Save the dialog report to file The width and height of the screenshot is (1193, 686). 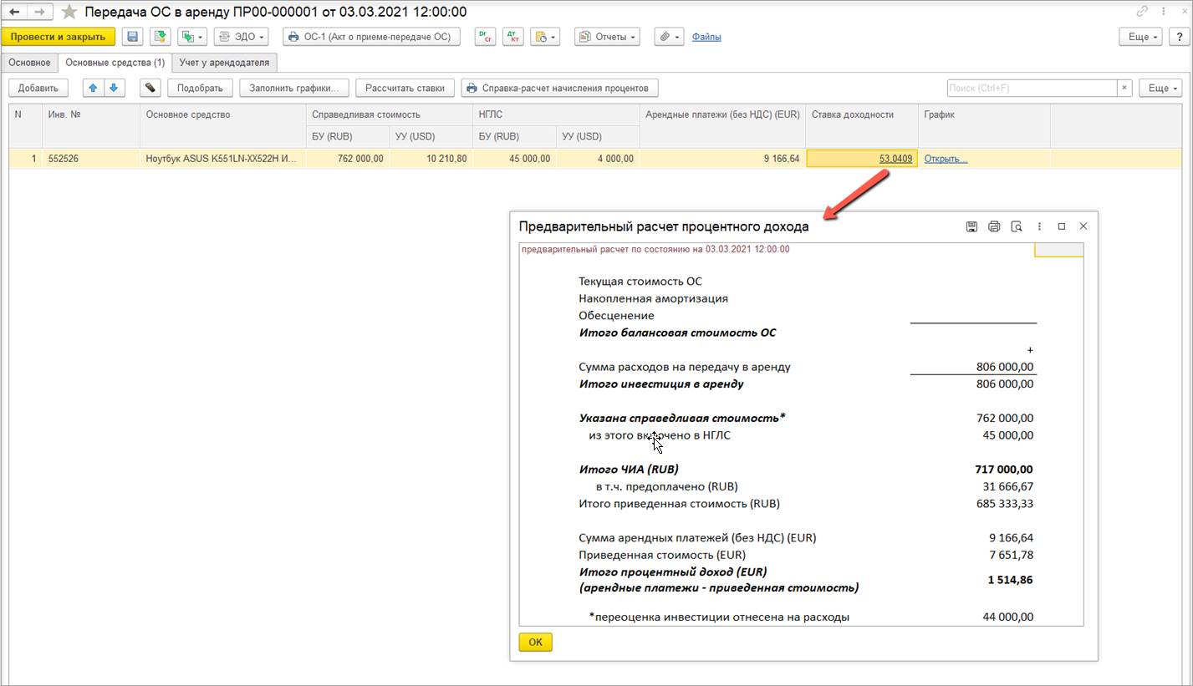pyautogui.click(x=971, y=226)
